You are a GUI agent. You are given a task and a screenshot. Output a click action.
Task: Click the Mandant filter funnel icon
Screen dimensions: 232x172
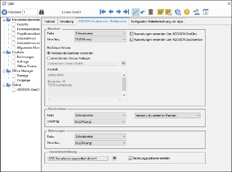pyautogui.click(x=5, y=12)
